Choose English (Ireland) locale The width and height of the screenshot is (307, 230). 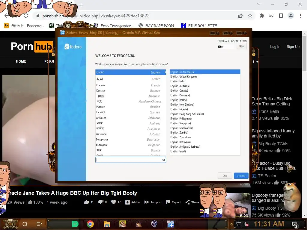click(205, 100)
